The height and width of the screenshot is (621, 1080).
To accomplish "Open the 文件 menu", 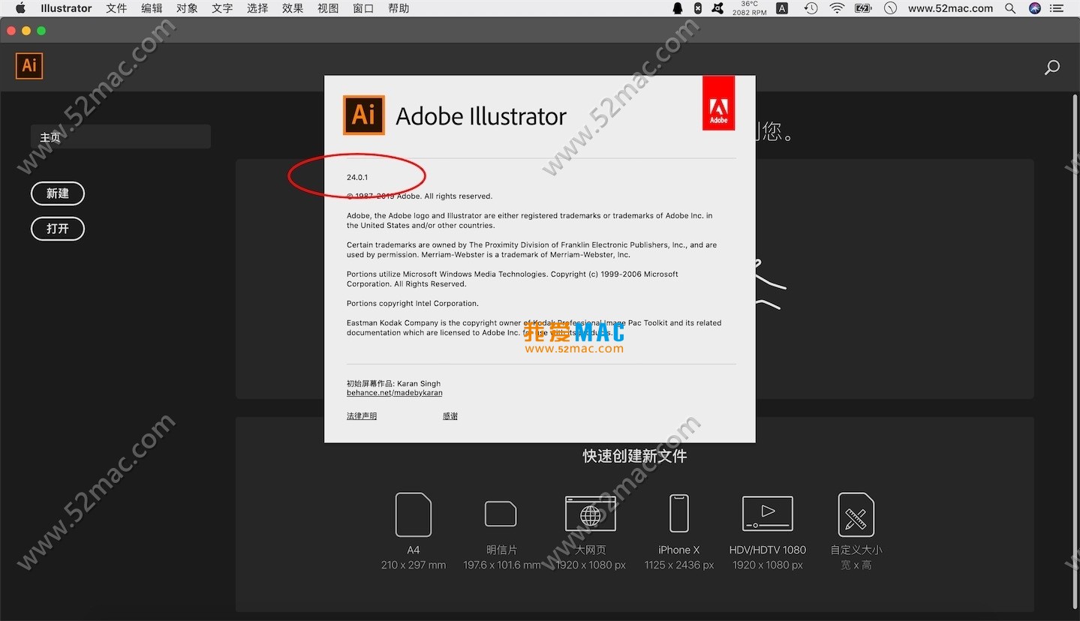I will click(x=116, y=8).
